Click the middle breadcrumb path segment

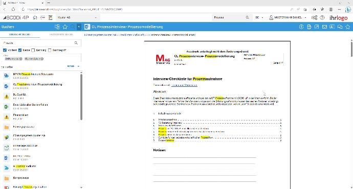[x=131, y=35]
